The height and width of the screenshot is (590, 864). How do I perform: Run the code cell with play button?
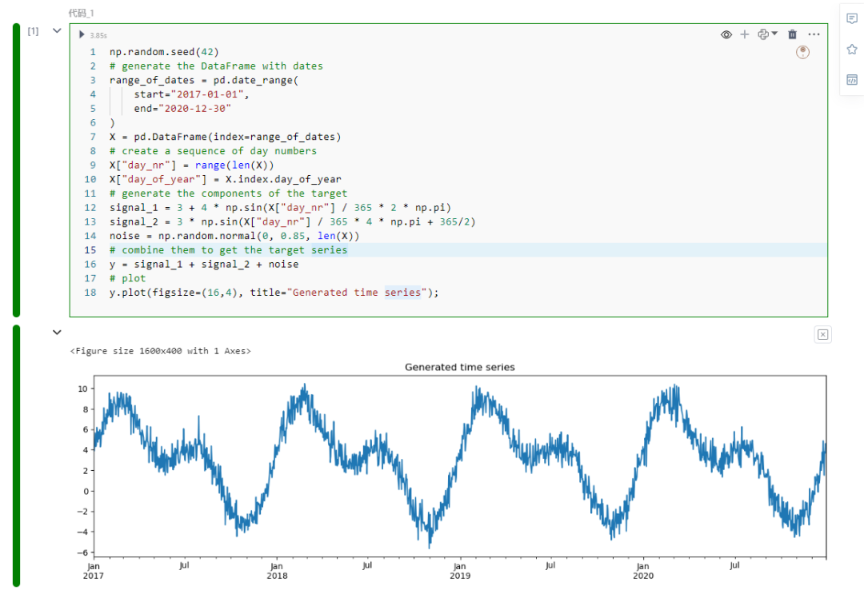[x=82, y=34]
